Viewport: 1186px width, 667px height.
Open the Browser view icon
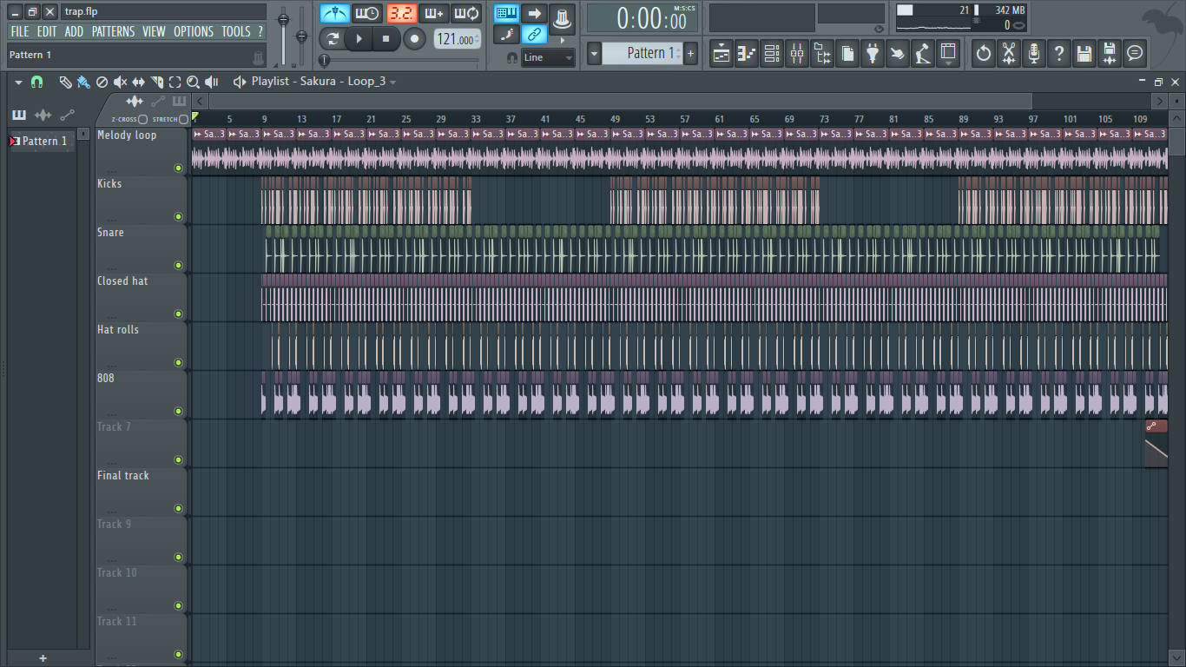pyautogui.click(x=822, y=53)
